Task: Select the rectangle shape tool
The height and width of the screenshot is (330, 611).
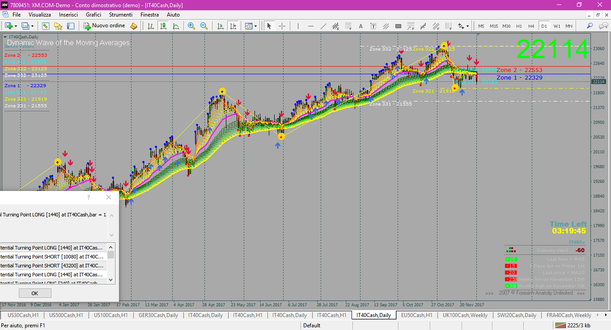Action: (x=398, y=26)
